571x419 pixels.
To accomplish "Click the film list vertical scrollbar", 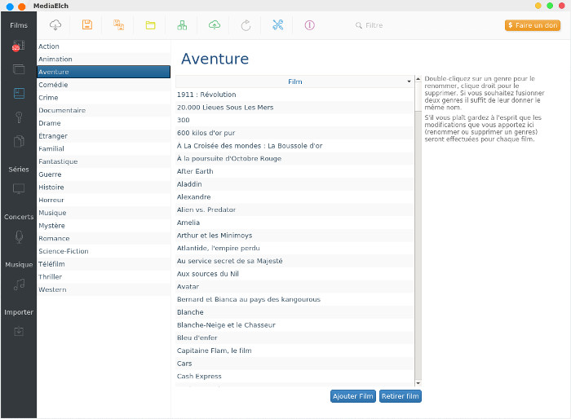I will [418, 228].
